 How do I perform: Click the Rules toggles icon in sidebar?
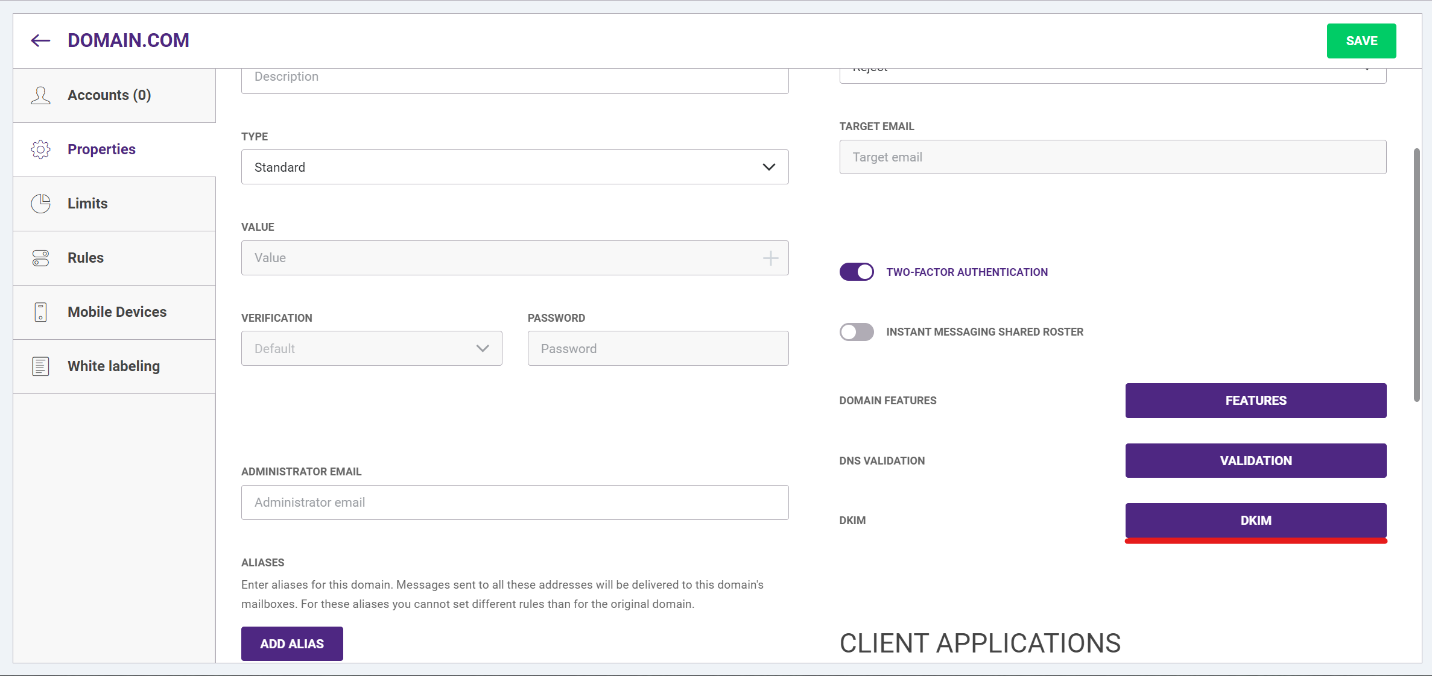click(x=40, y=258)
